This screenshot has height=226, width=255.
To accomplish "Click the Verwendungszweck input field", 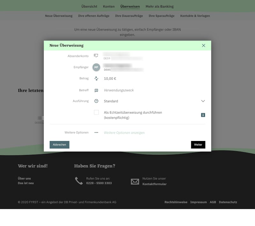I will 154,90.
